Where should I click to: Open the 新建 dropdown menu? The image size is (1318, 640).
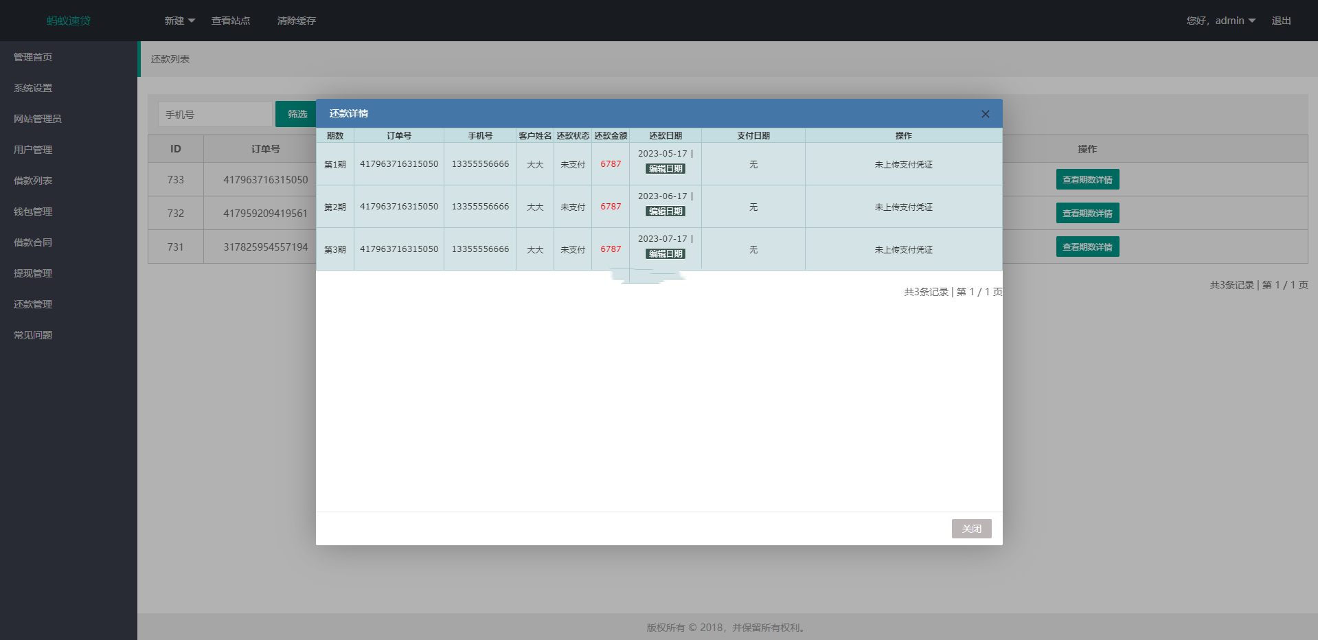click(179, 21)
